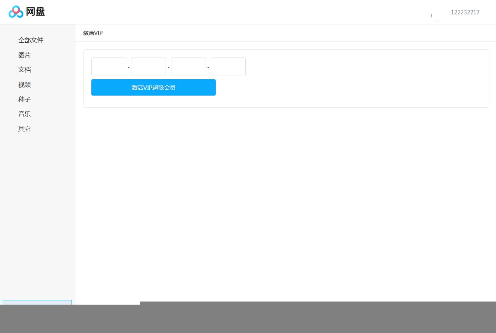The width and height of the screenshot is (496, 333).
Task: Click the second activation code field
Action: click(x=148, y=66)
